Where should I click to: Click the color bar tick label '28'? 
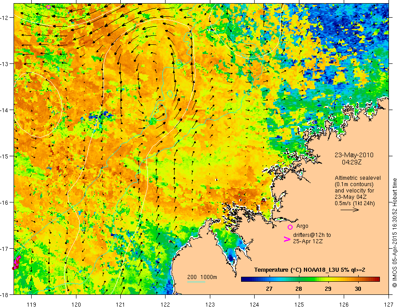click(299, 289)
